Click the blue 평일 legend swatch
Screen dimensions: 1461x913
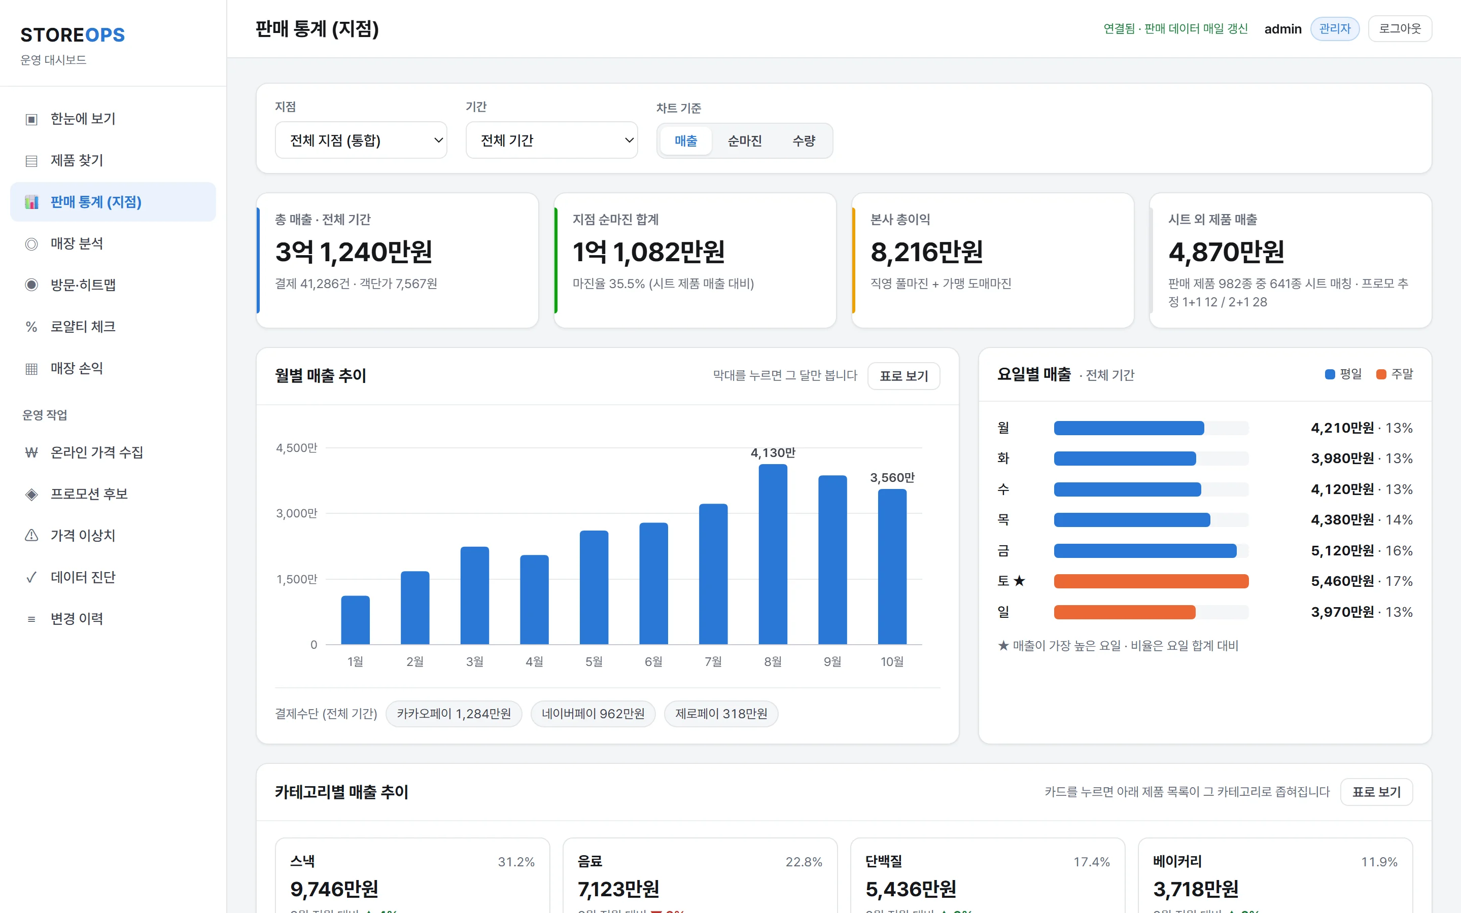1330,374
